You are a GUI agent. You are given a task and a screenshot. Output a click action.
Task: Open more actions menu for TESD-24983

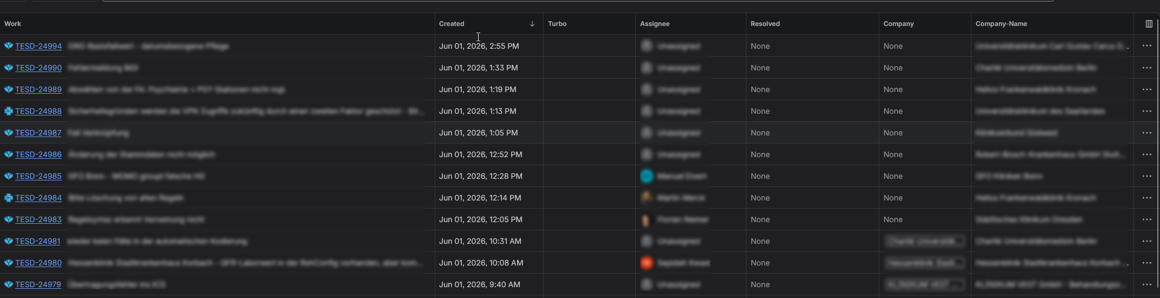tap(1146, 219)
